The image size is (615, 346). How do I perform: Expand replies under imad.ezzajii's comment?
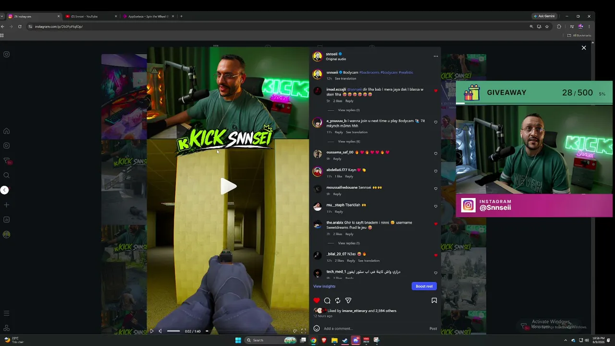pos(349,110)
